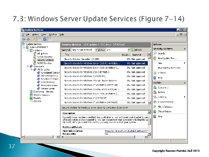
Task: Click tree pane horizontal scroll right arrow
Action: click(x=58, y=137)
